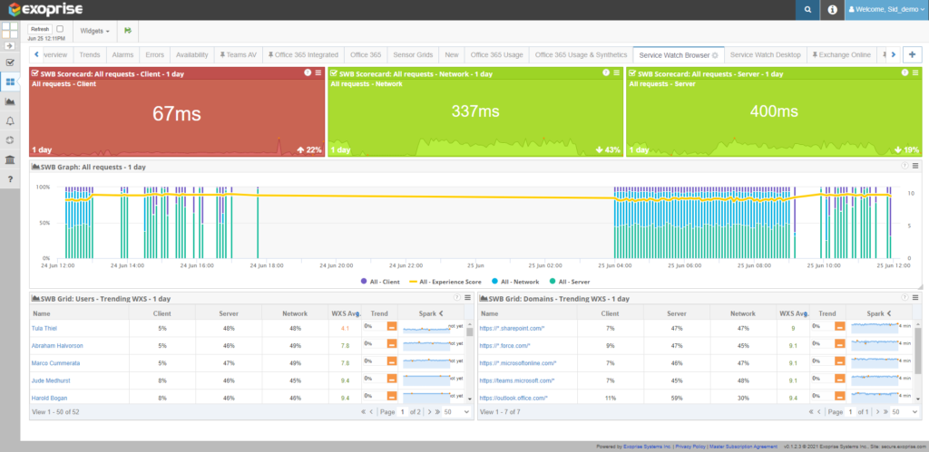Open the Exchange Online tab
Viewport: 929px width, 452px height.
tap(841, 55)
